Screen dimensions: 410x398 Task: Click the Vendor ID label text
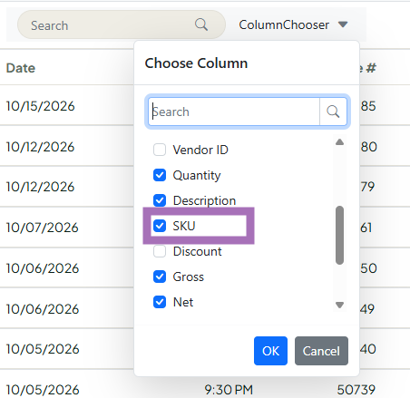point(200,150)
